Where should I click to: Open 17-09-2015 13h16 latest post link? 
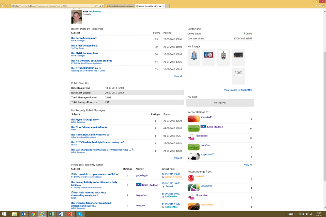tap(171, 174)
